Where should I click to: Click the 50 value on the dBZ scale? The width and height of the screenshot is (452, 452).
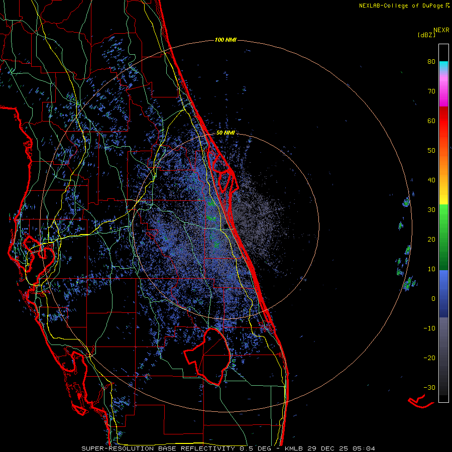click(431, 151)
